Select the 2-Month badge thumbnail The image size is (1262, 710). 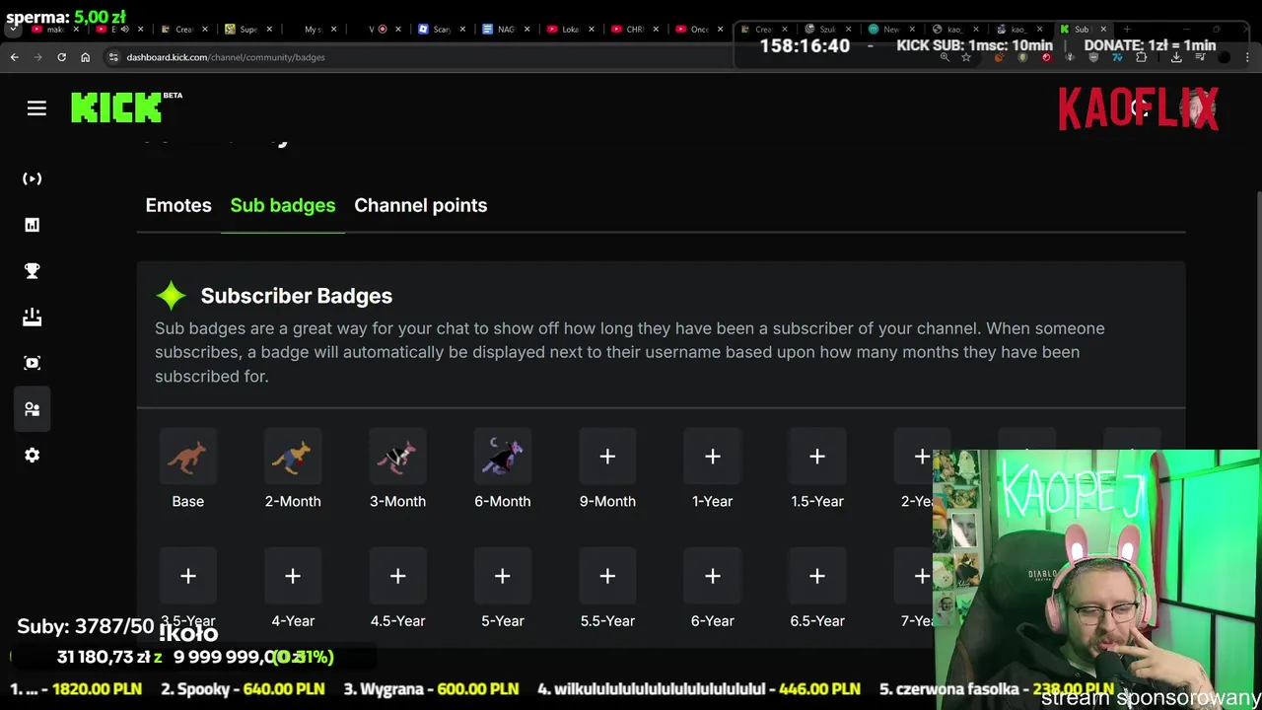click(x=293, y=457)
